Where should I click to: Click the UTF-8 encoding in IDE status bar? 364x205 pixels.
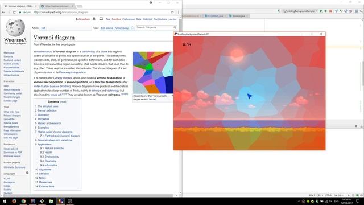coord(328,195)
